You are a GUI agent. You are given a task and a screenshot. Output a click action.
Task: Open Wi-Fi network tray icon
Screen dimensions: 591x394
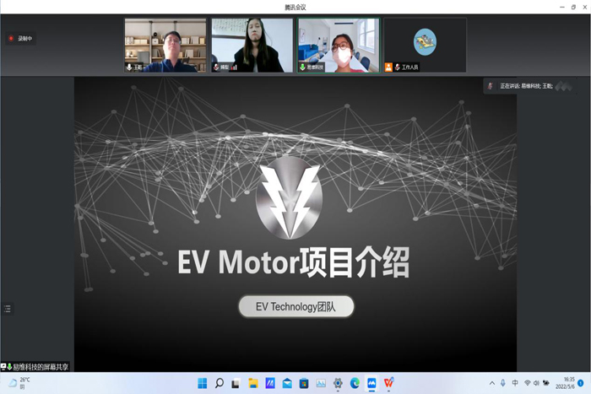(x=528, y=383)
